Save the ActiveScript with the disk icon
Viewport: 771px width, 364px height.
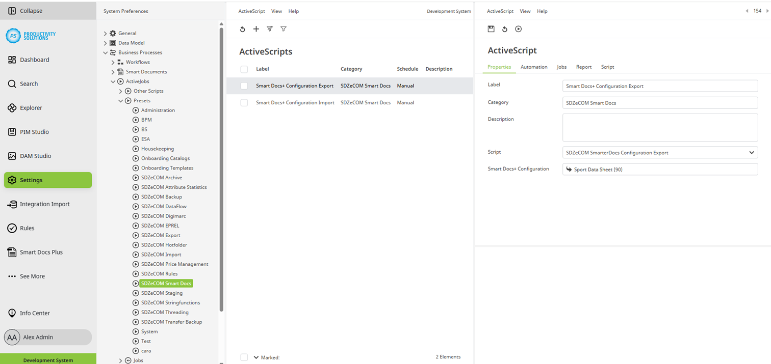pos(491,29)
